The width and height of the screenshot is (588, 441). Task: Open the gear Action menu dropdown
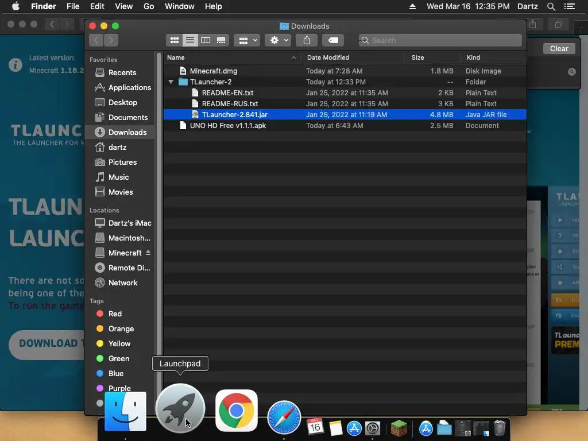coord(278,40)
